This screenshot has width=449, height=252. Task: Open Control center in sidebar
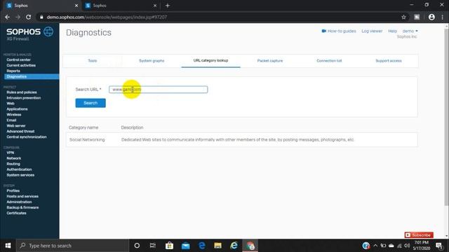click(19, 59)
